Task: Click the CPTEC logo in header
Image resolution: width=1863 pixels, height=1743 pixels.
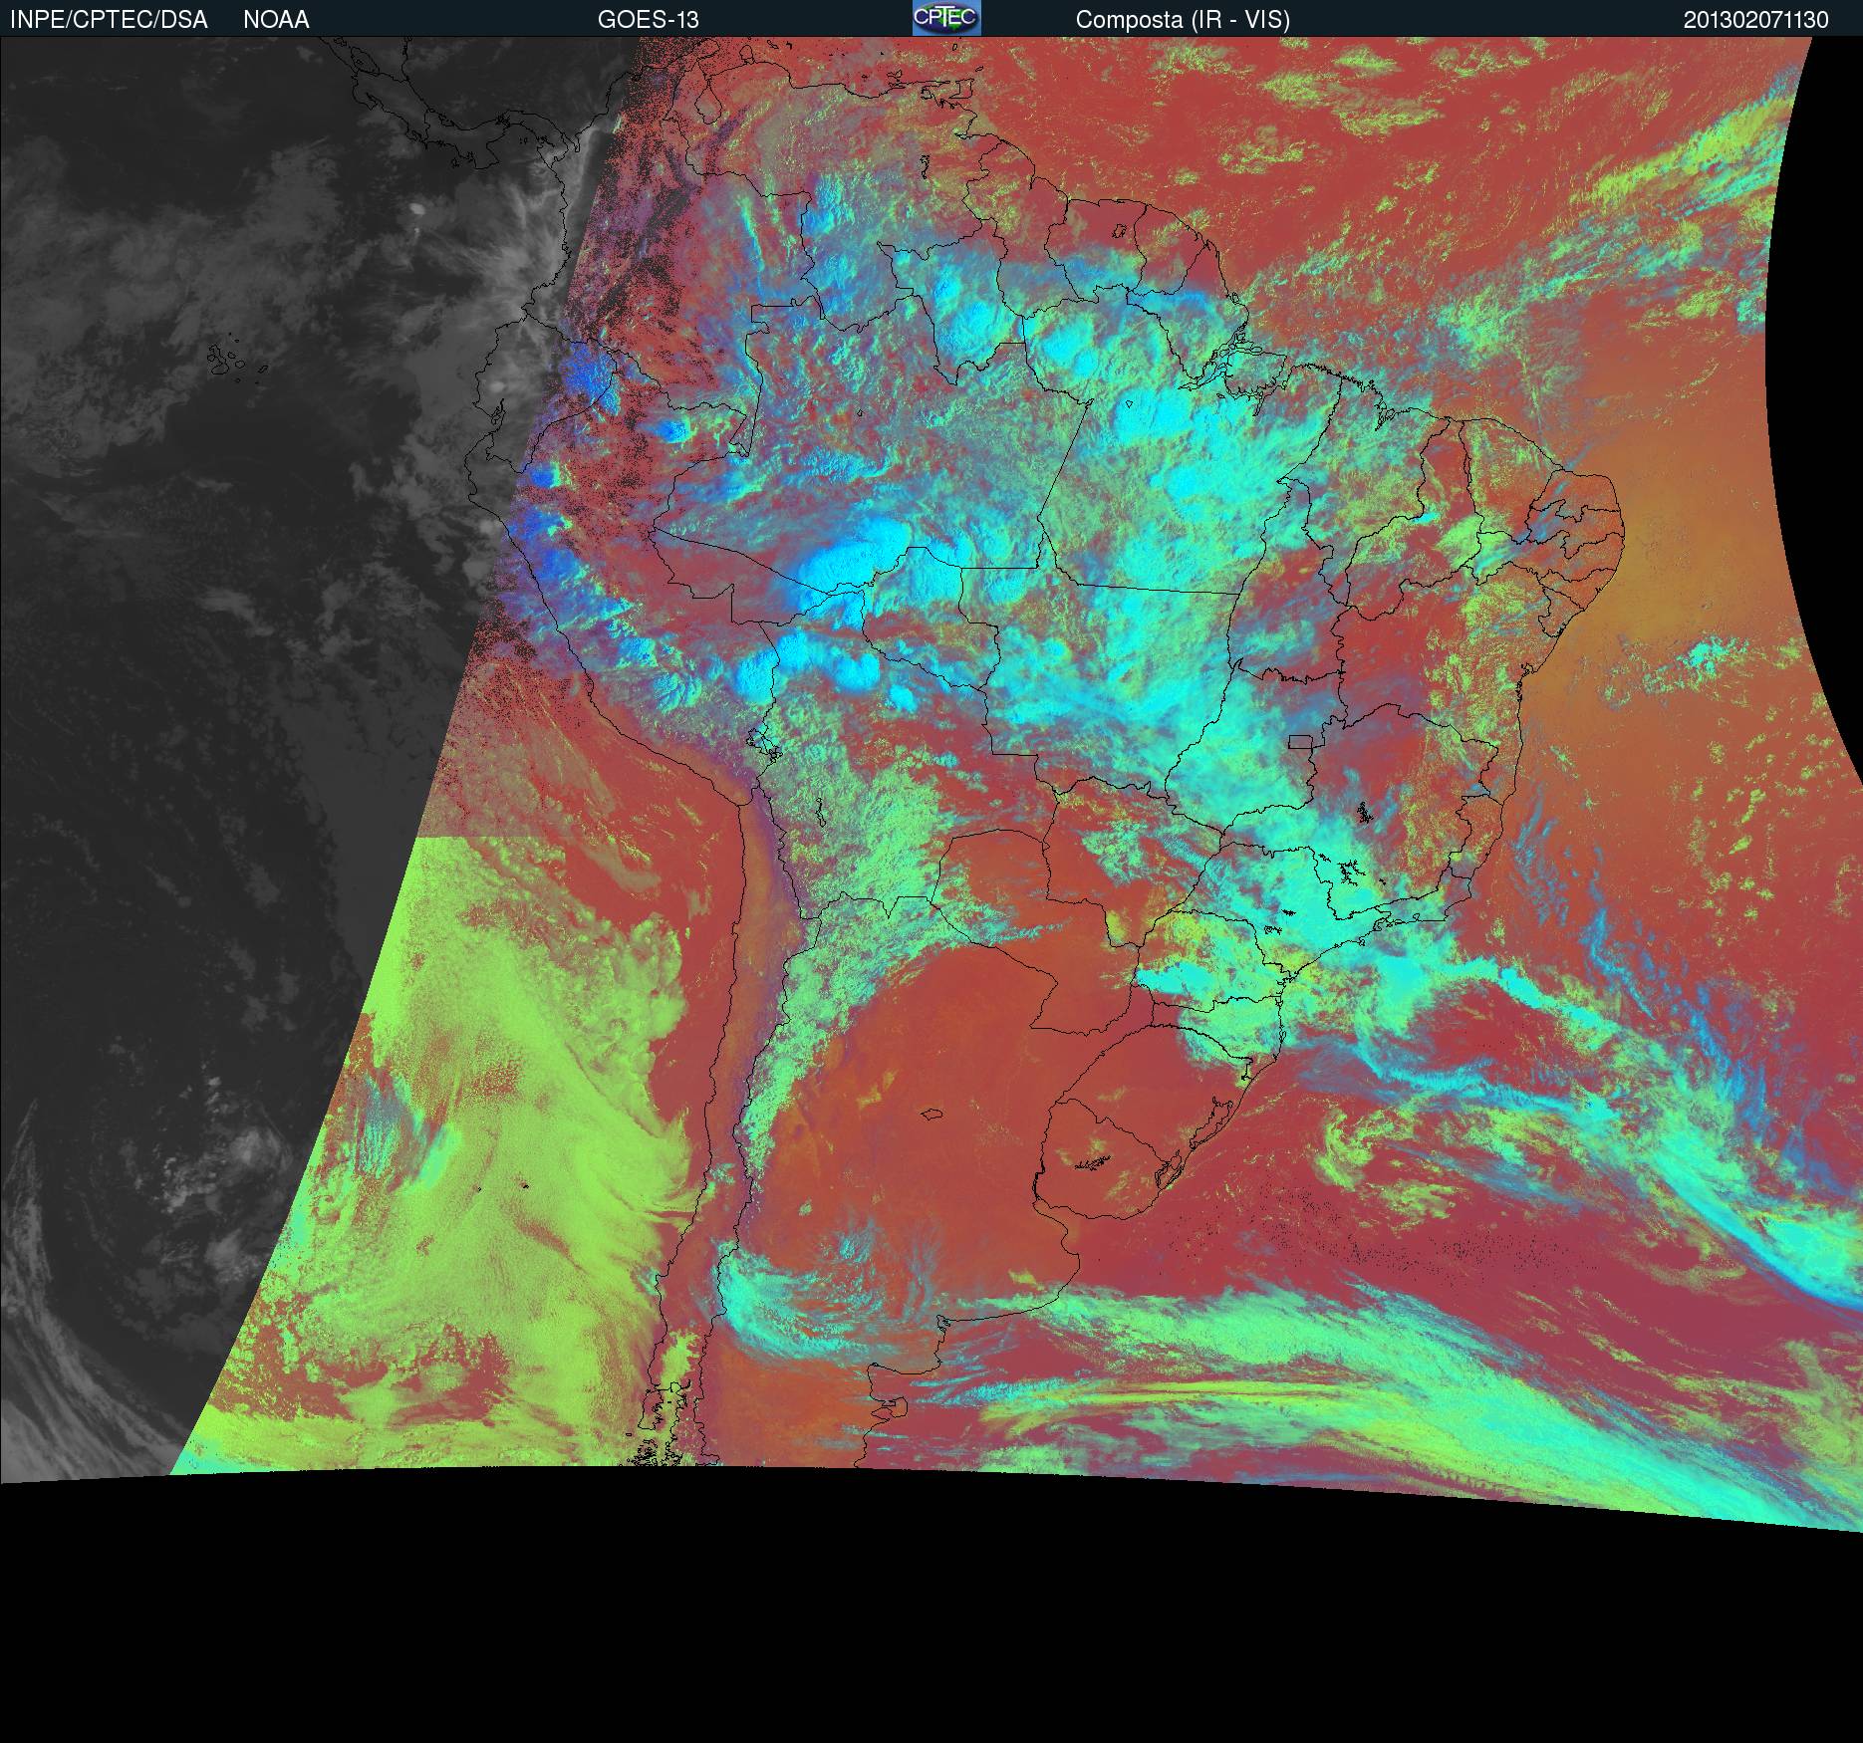Action: pos(946,18)
